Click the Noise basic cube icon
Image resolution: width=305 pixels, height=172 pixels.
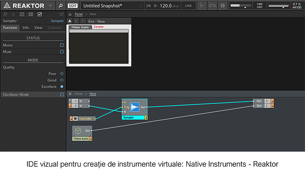78,131
